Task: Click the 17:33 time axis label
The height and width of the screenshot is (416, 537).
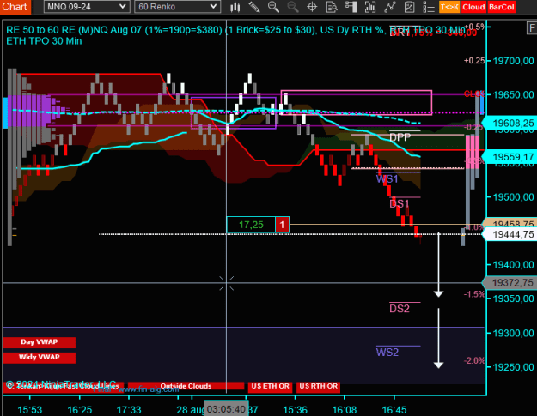Action: [x=129, y=410]
